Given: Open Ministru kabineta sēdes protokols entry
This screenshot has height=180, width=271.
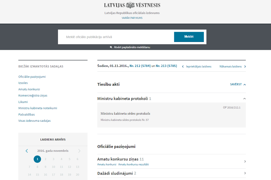Looking at the screenshot, I should (125, 114).
